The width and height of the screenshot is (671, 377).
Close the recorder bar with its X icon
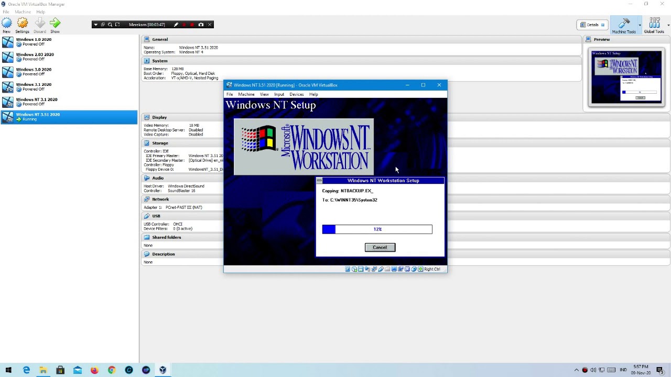point(210,25)
